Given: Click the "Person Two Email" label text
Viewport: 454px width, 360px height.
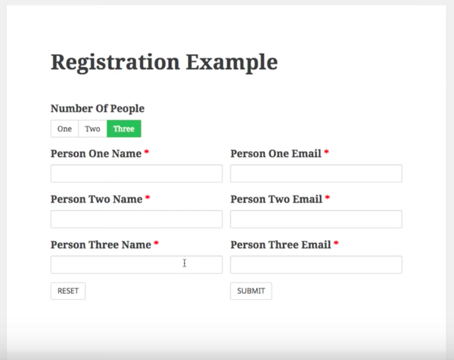Looking at the screenshot, I should point(276,199).
